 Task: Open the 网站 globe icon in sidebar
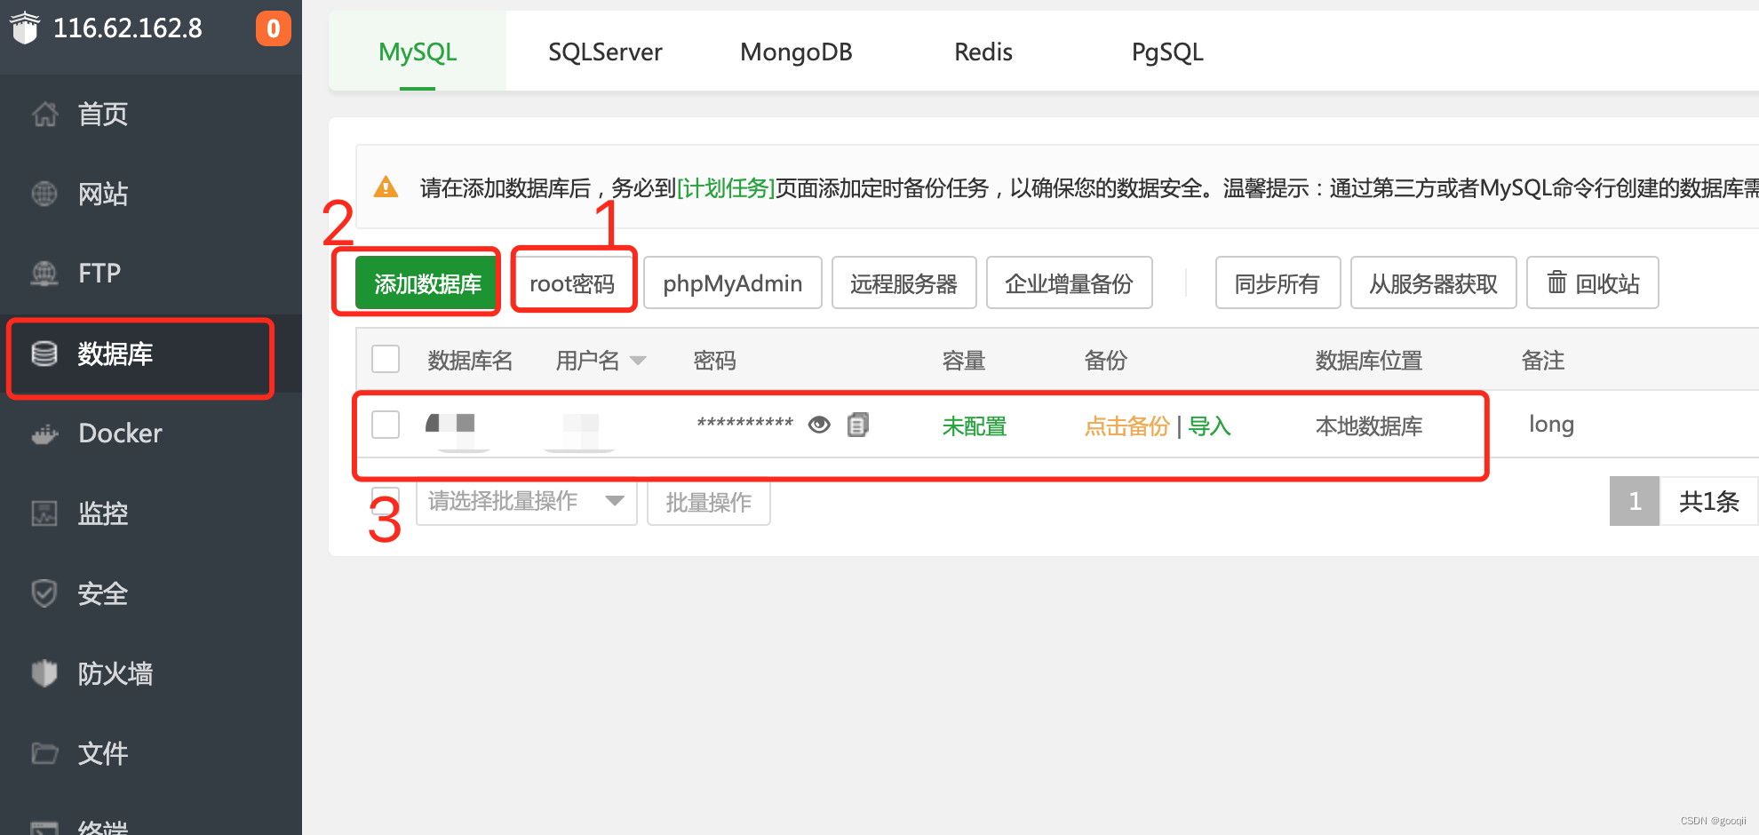pyautogui.click(x=44, y=194)
